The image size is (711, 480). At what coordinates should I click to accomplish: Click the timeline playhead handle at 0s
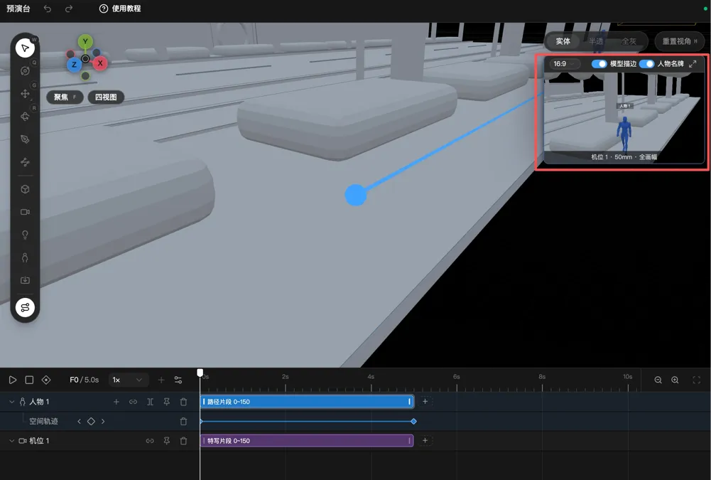tap(200, 373)
